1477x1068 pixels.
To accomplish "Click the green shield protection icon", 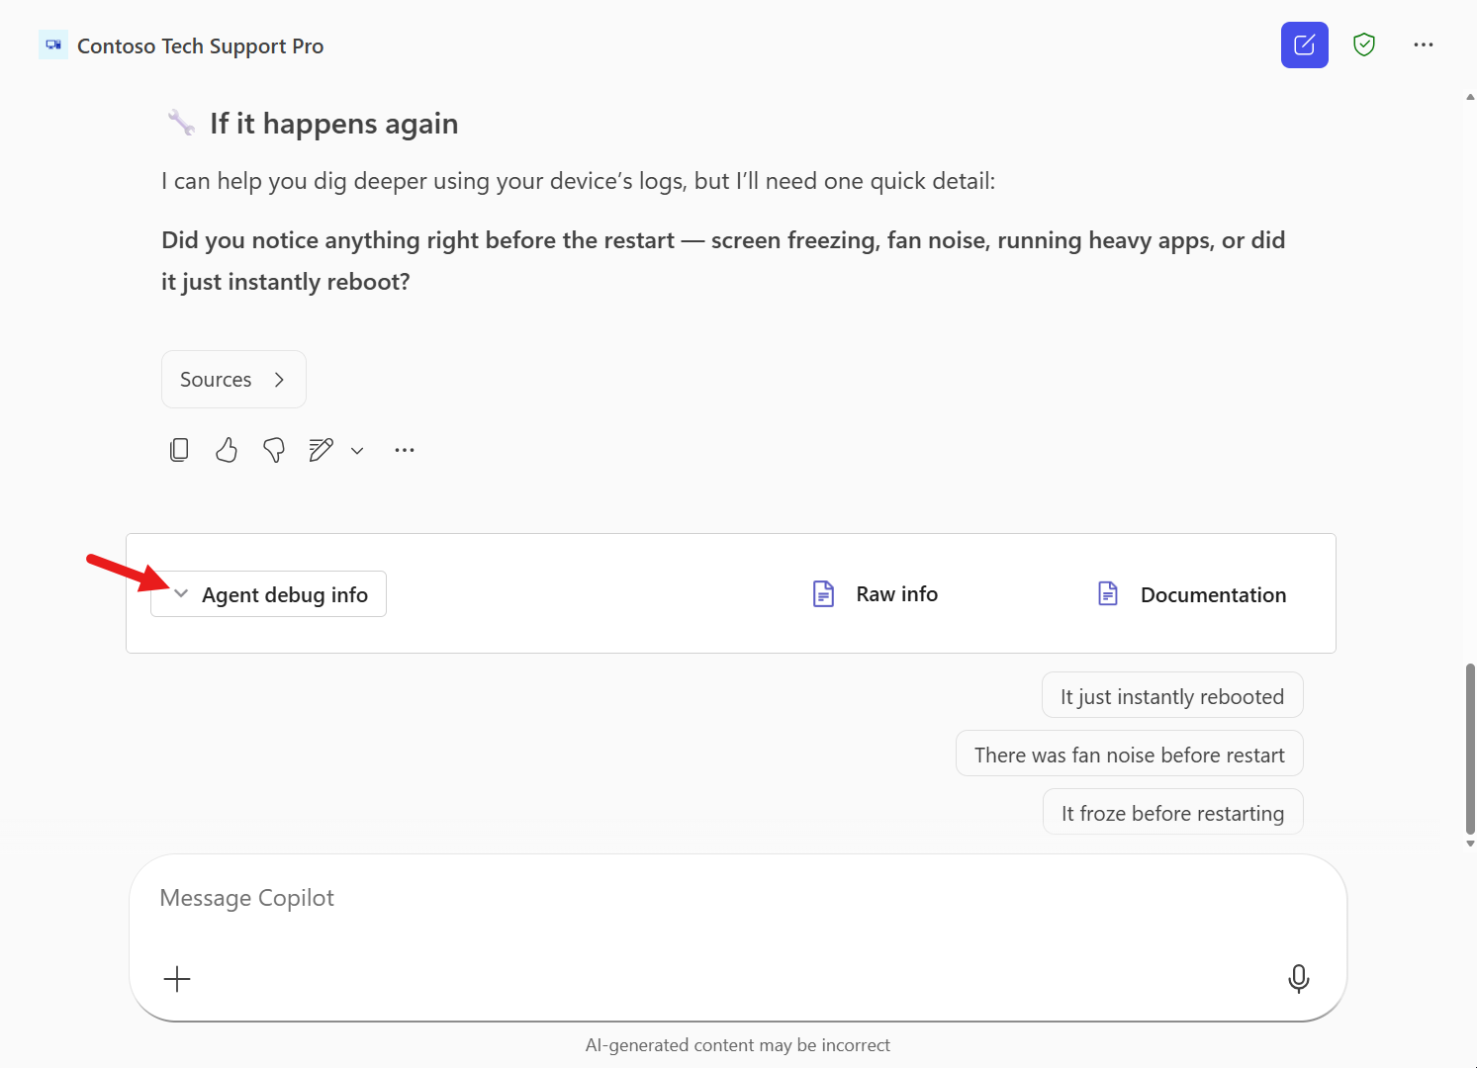I will pos(1364,45).
